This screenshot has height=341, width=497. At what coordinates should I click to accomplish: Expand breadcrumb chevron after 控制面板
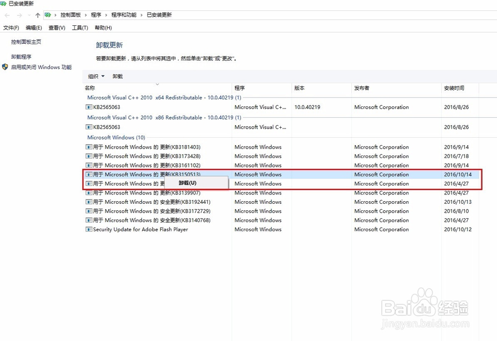coord(85,15)
